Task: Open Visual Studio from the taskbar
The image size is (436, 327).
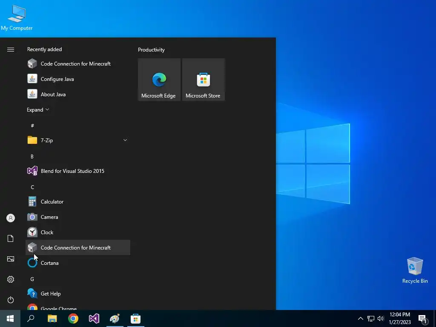Action: tap(94, 318)
